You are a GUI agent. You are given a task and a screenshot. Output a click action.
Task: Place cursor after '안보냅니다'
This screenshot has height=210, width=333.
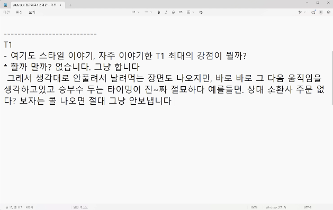tap(172, 101)
